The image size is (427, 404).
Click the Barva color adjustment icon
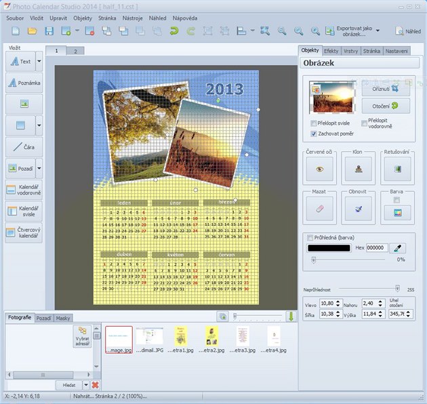(398, 213)
